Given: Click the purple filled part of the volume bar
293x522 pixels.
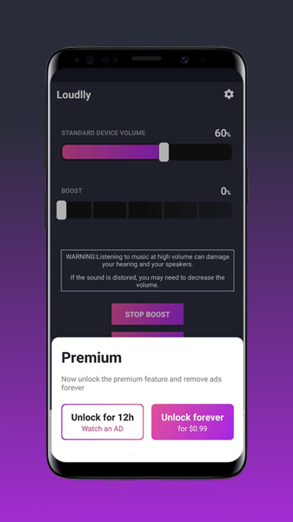Looking at the screenshot, I should click(110, 152).
